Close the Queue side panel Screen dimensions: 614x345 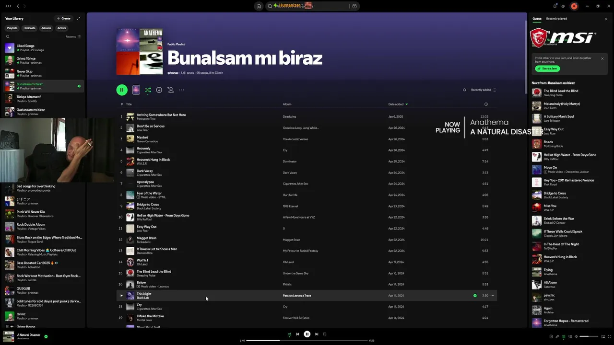click(606, 19)
